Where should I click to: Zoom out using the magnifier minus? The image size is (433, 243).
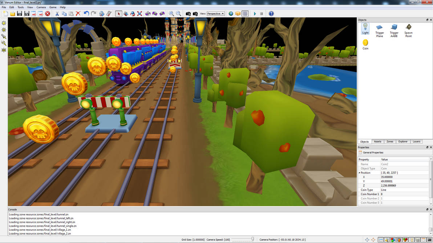[x=179, y=13]
